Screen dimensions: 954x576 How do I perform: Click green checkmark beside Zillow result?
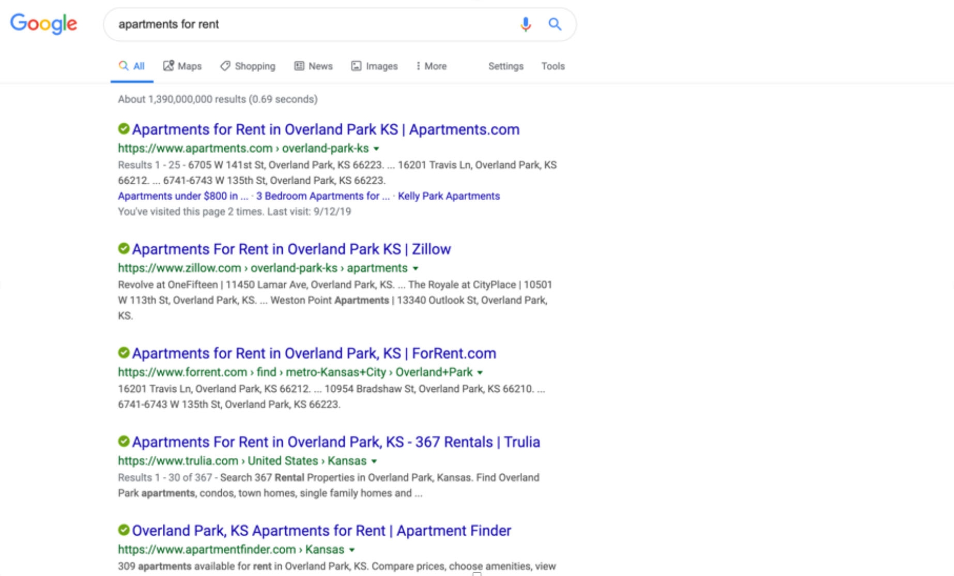pos(124,248)
